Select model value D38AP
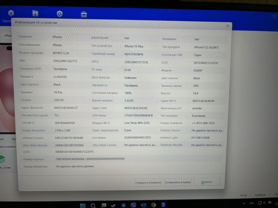This screenshot has height=208, width=278. (198, 70)
